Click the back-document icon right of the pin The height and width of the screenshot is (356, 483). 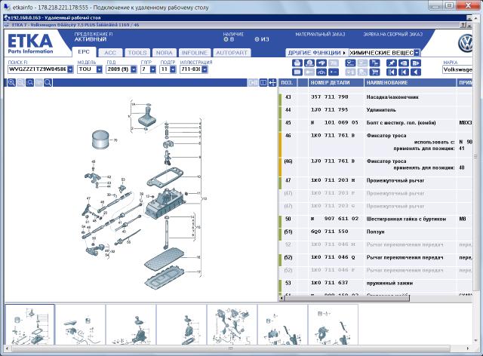click(404, 63)
